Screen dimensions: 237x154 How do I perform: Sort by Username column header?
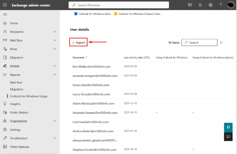click(x=79, y=58)
